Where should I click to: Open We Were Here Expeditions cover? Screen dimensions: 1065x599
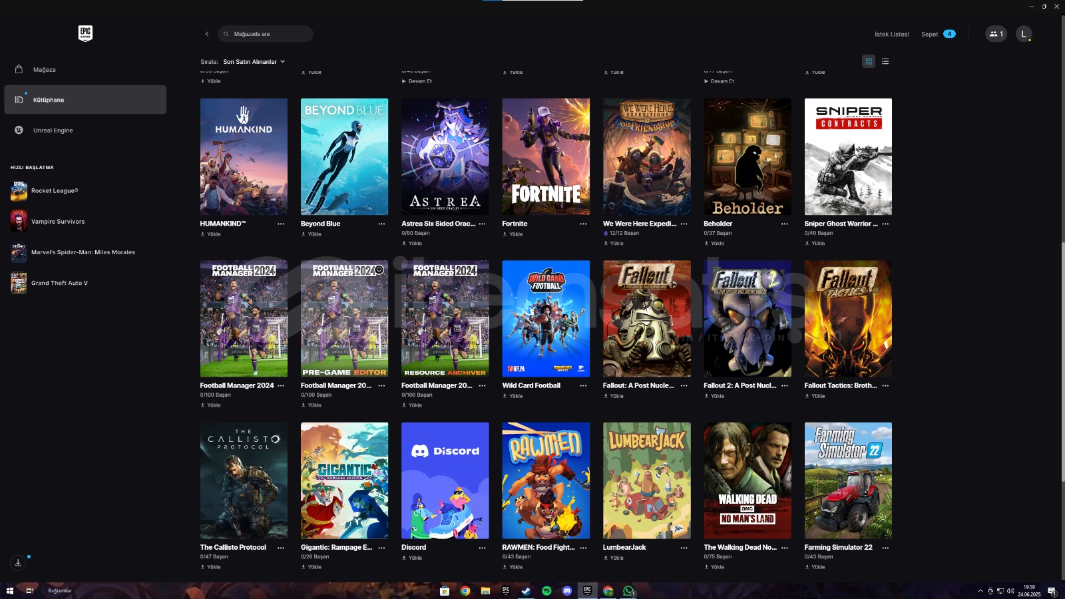coord(646,156)
